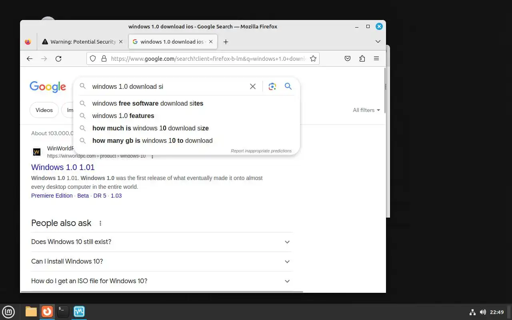Open People also ask options menu
This screenshot has height=320, width=512.
(100, 223)
